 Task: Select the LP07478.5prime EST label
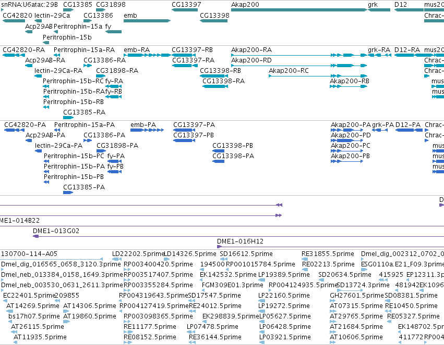tap(212, 327)
